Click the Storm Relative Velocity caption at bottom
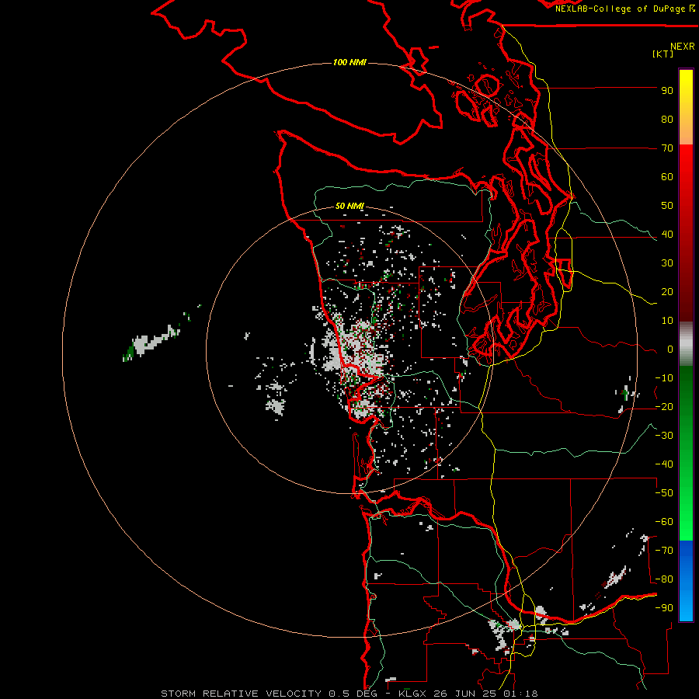The width and height of the screenshot is (699, 699). click(349, 694)
